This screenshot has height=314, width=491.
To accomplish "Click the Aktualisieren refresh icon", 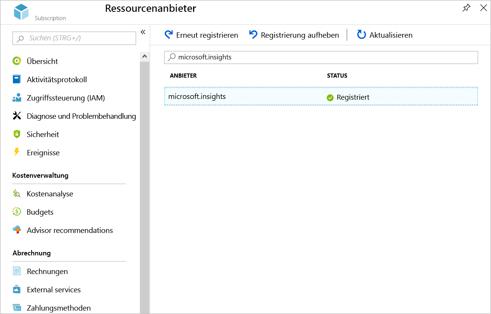I will click(x=361, y=35).
